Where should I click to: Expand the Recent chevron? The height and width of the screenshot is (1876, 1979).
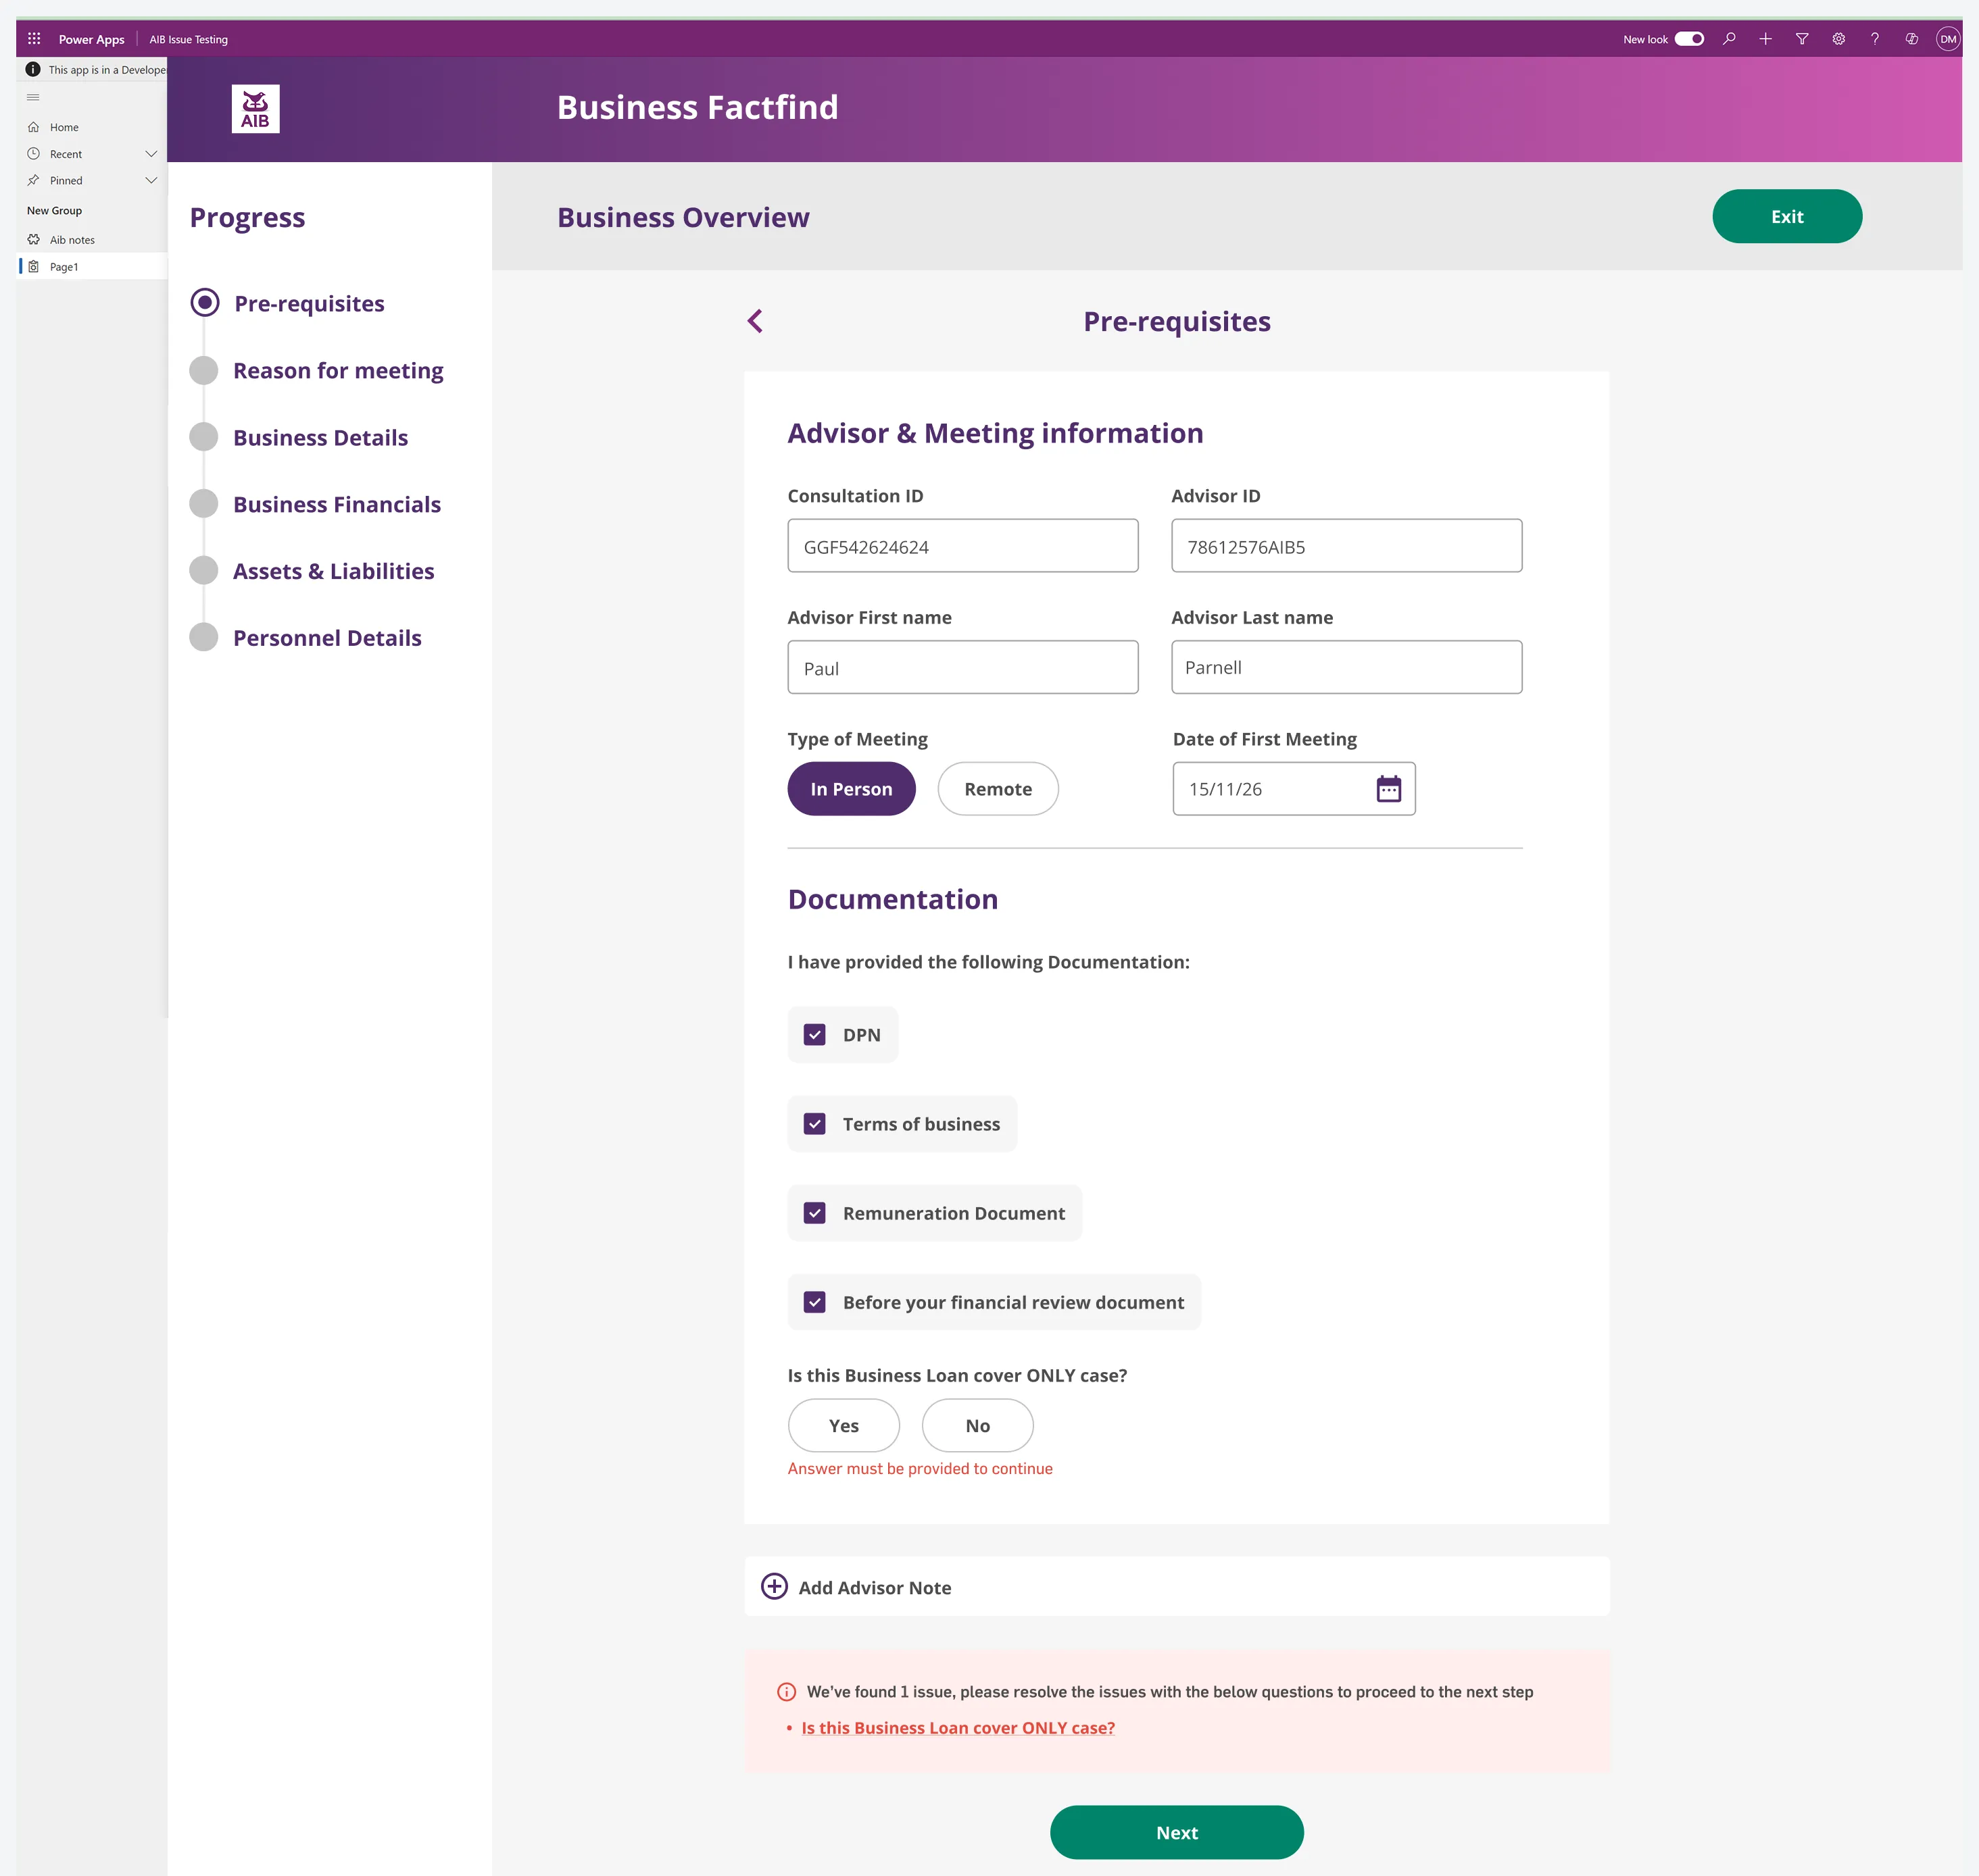coord(151,154)
